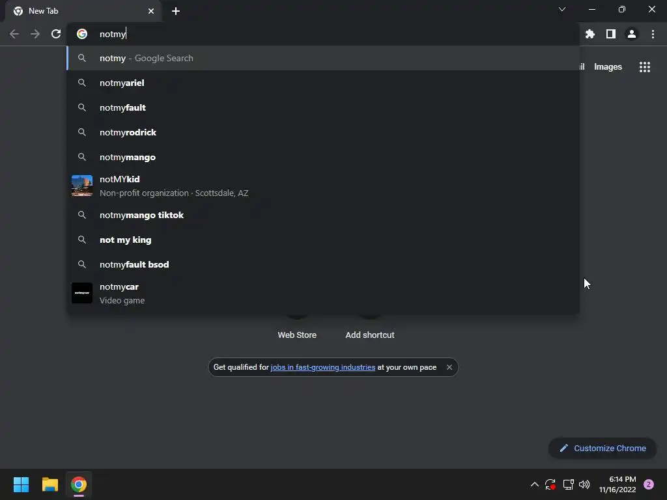
Task: Select the notMYkid non-profit suggestion
Action: tap(323, 186)
